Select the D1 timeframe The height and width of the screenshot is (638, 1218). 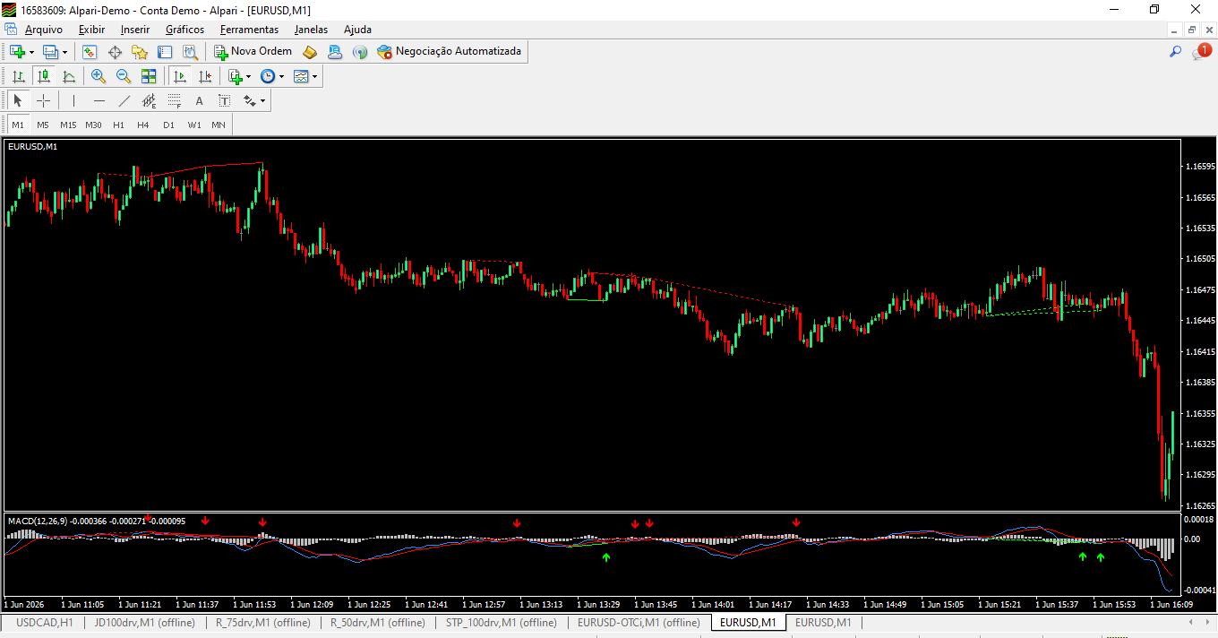pyautogui.click(x=168, y=125)
